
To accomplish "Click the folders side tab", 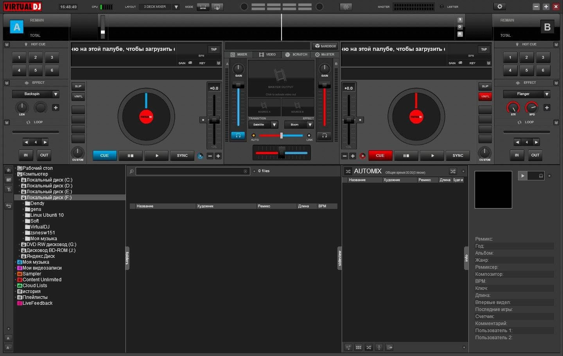I will (x=127, y=258).
